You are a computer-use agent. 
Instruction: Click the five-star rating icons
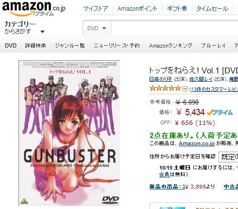[165, 88]
